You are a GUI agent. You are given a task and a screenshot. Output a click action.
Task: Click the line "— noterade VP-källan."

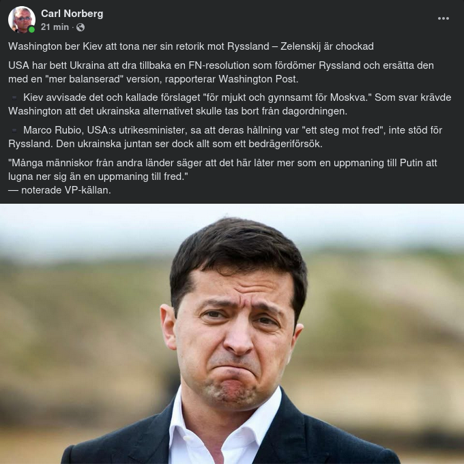(x=59, y=190)
